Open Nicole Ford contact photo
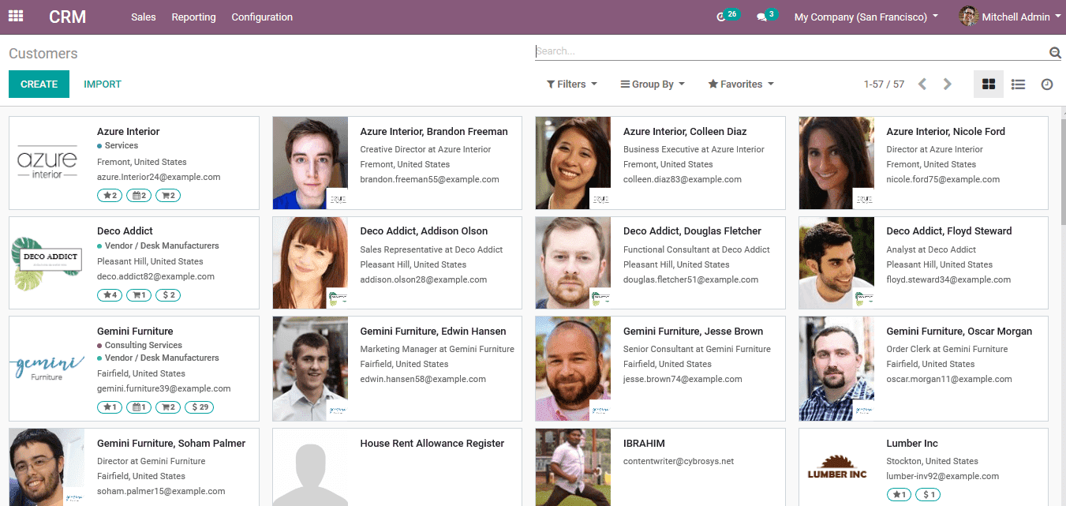The height and width of the screenshot is (506, 1066). coord(836,163)
